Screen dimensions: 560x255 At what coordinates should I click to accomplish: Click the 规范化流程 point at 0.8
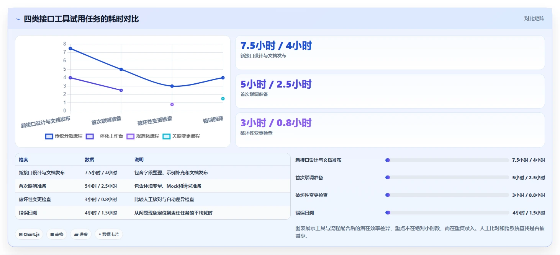[x=172, y=104]
